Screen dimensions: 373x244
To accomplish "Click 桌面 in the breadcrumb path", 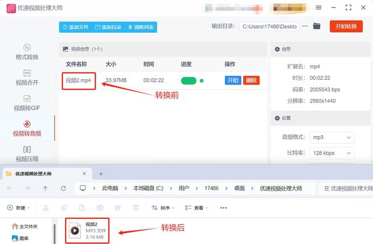I will [240, 189].
